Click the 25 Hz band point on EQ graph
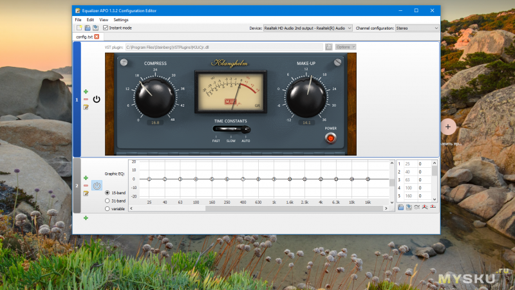Image resolution: width=515 pixels, height=290 pixels. tap(149, 179)
